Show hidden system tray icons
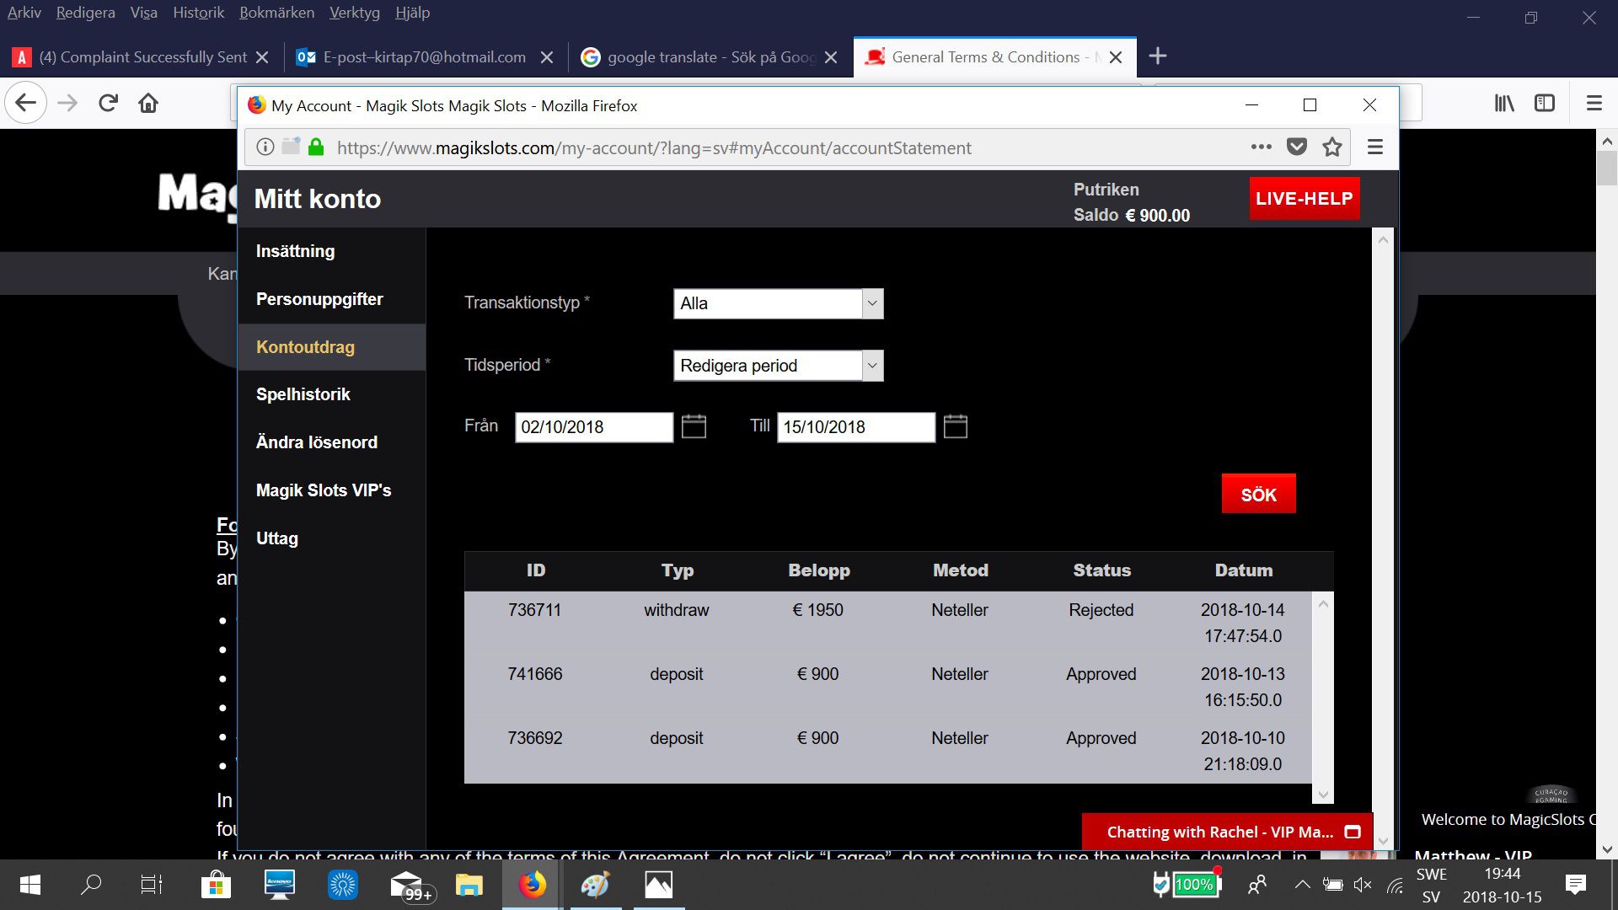This screenshot has height=910, width=1618. tap(1302, 885)
